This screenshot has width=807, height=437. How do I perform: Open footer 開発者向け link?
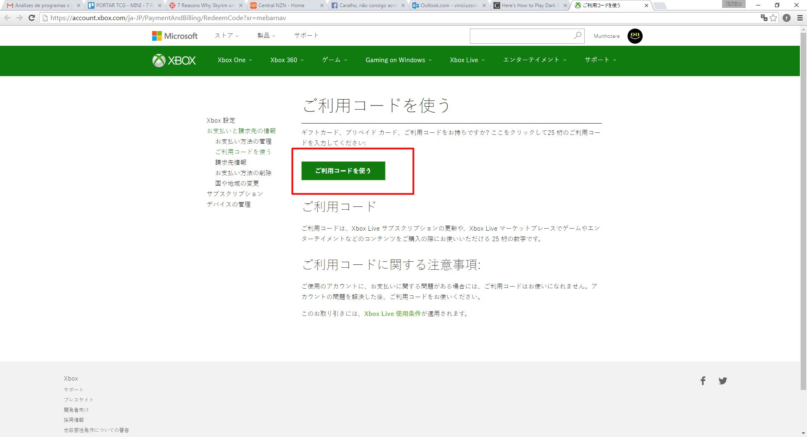tap(76, 410)
